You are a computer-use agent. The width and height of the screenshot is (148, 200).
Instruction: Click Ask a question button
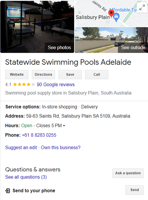tap(128, 173)
